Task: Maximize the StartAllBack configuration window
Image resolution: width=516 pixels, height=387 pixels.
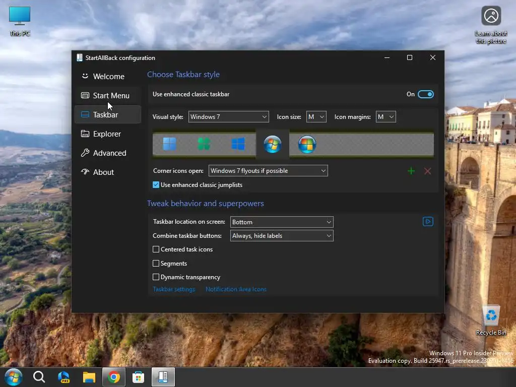Action: click(x=410, y=57)
